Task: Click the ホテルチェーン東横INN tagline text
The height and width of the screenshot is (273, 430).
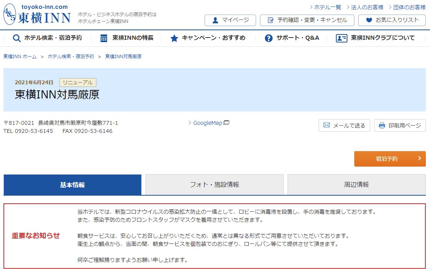Action: click(x=103, y=21)
